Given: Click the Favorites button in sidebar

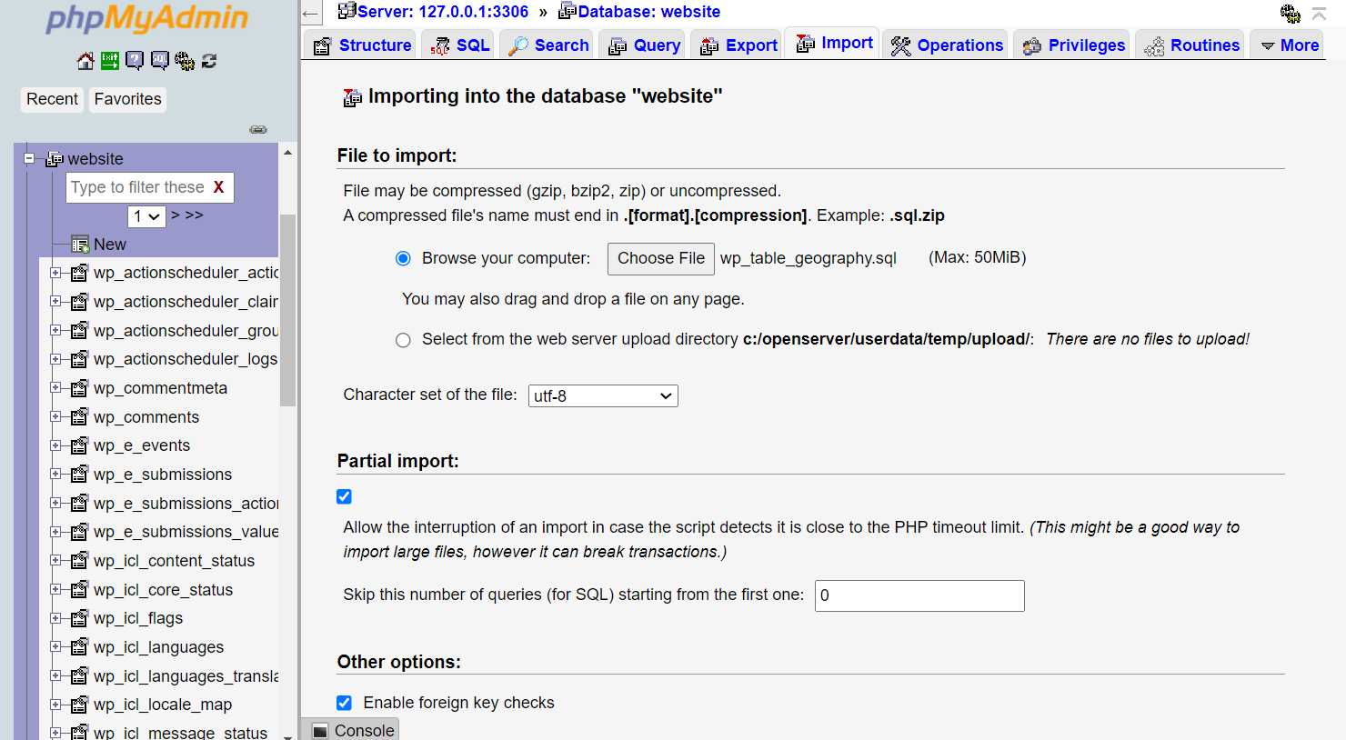Looking at the screenshot, I should 127,99.
